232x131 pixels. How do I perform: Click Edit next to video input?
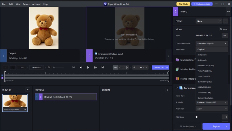(225, 35)
